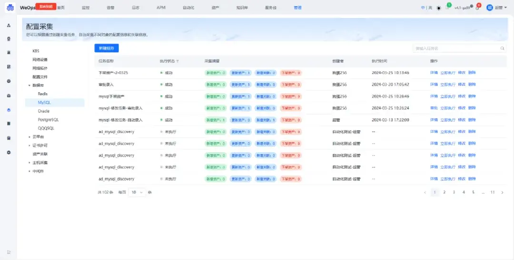Click the 新建任务 button
514x260 pixels.
point(107,48)
